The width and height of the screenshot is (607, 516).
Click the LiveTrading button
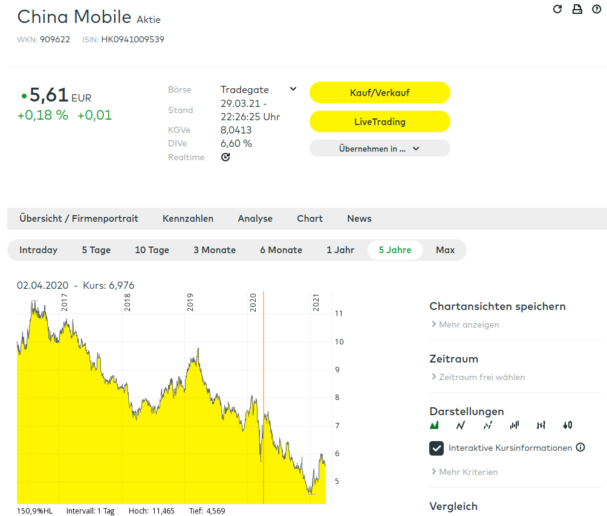pos(380,121)
